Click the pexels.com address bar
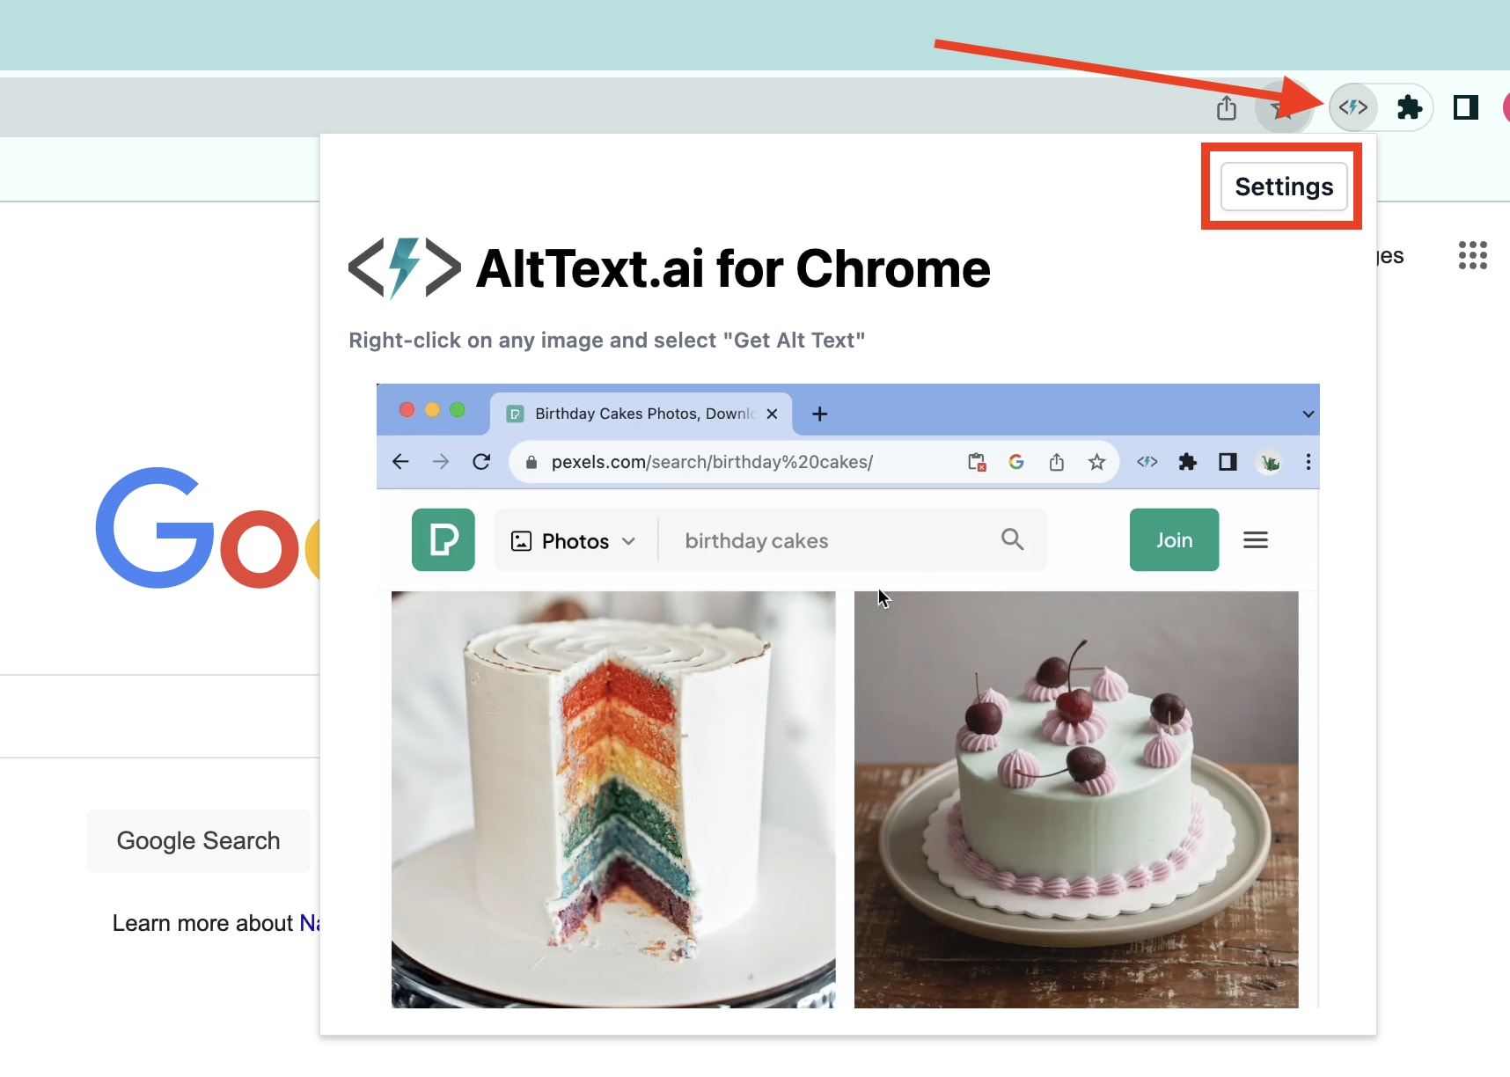This screenshot has width=1510, height=1077. click(x=814, y=462)
